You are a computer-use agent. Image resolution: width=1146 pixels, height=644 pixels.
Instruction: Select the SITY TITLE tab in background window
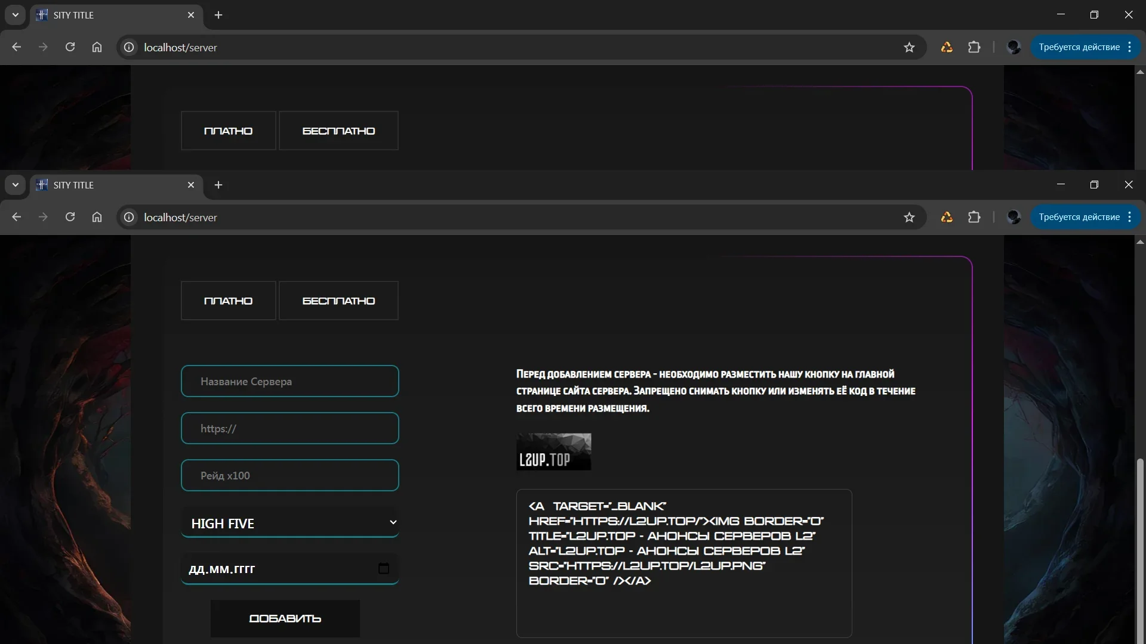click(116, 15)
